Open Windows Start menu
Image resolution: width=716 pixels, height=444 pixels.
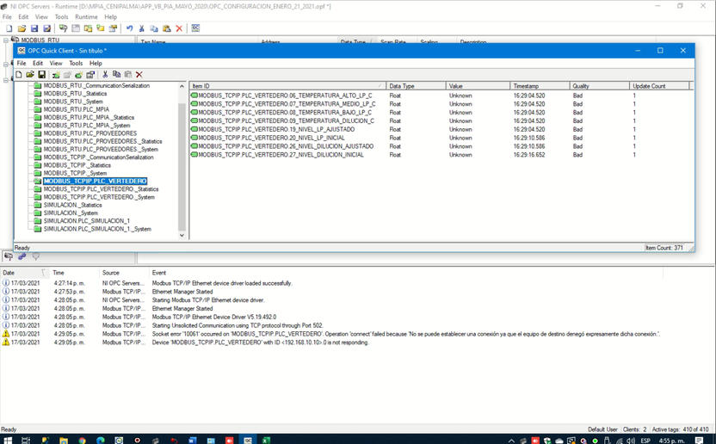coord(8,440)
